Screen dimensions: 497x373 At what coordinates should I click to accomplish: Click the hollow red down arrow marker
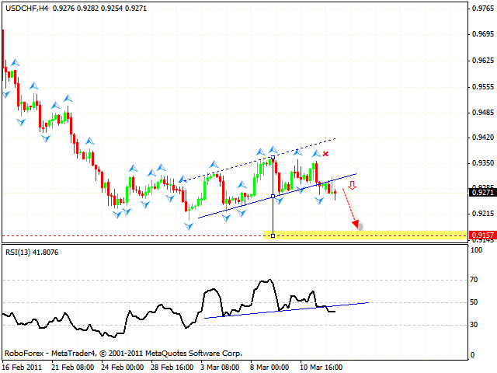(x=353, y=186)
